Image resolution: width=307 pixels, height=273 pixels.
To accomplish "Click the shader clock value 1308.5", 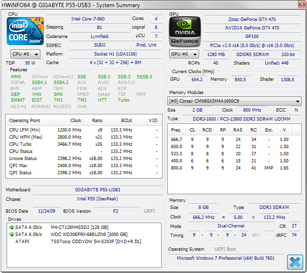I will point(288,79).
